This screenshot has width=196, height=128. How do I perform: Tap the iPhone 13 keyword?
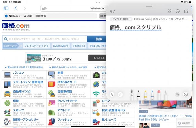point(79,46)
